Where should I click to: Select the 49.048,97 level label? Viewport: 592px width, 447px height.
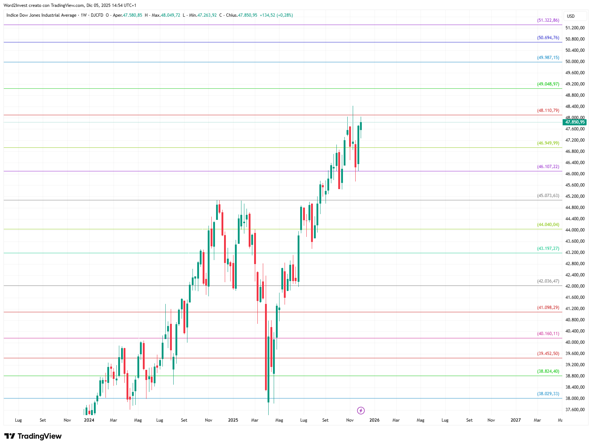click(x=548, y=84)
